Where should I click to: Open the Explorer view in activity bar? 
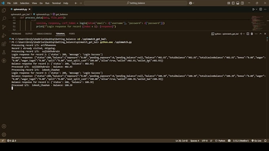[4, 10]
